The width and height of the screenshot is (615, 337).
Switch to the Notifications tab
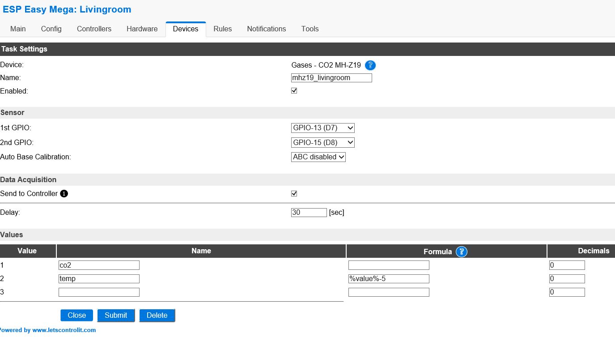point(266,29)
